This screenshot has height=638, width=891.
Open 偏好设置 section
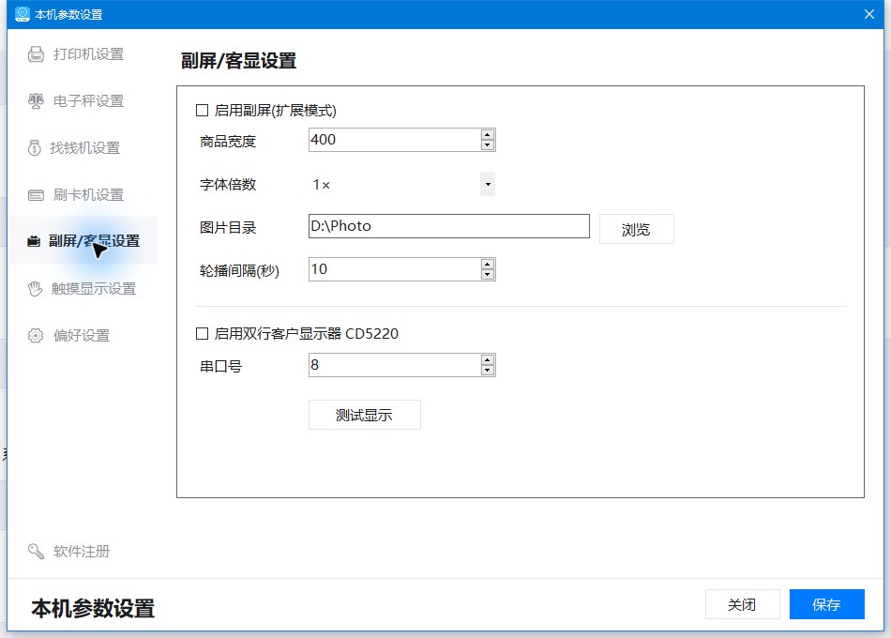coord(83,336)
